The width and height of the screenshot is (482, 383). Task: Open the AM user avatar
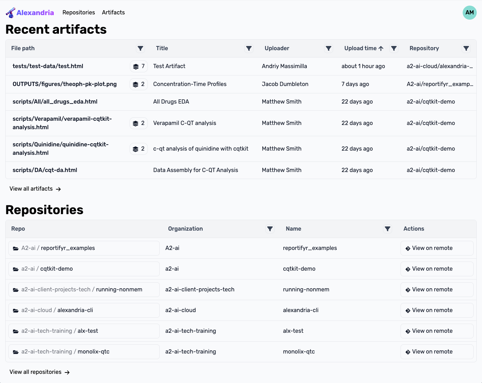point(469,13)
